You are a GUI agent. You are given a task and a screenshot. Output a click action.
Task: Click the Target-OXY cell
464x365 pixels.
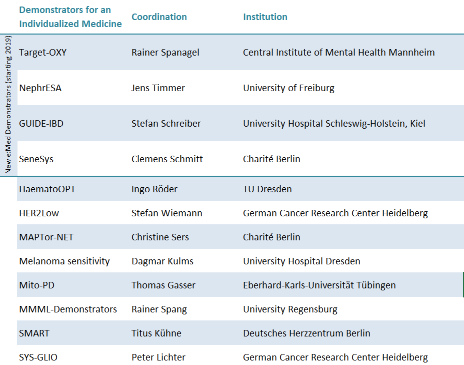43,53
